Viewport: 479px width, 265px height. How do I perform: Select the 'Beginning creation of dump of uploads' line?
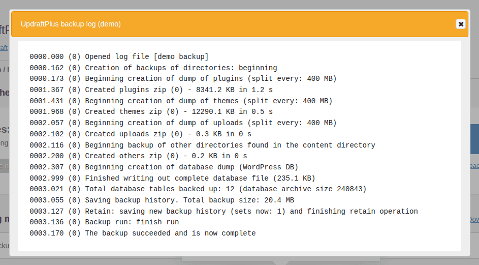point(183,123)
